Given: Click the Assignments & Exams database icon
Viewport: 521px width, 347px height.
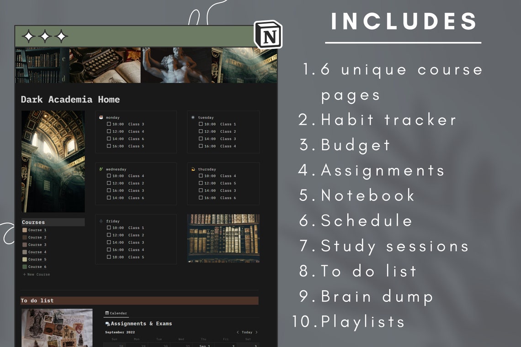Looking at the screenshot, I should click(107, 324).
